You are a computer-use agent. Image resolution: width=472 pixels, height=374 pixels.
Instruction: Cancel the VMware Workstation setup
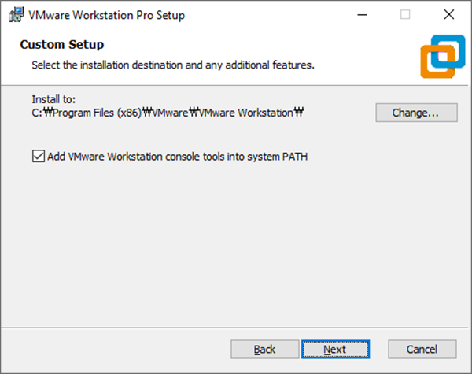pos(422,349)
